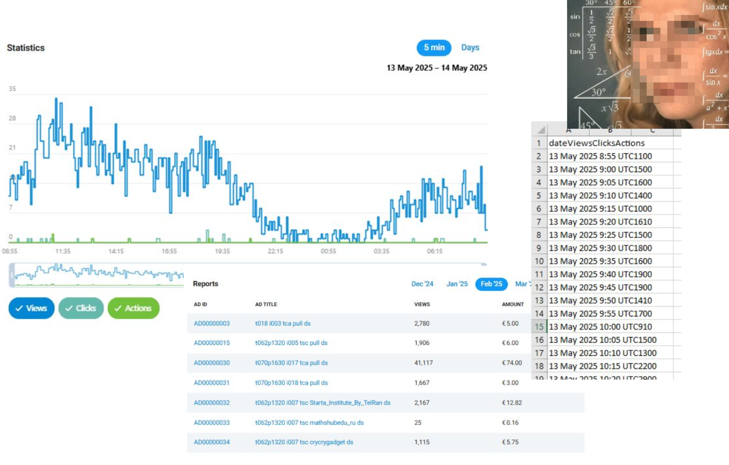Open the t062p1320 i007 tsc mathshubedu_ru ds title
This screenshot has height=465, width=729.
[309, 422]
